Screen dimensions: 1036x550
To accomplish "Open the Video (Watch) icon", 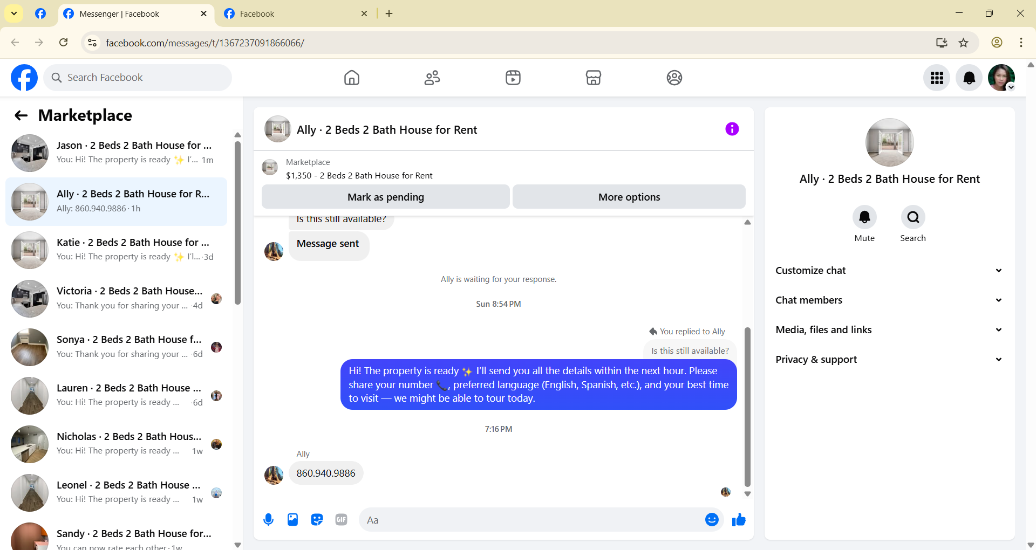I will click(513, 78).
